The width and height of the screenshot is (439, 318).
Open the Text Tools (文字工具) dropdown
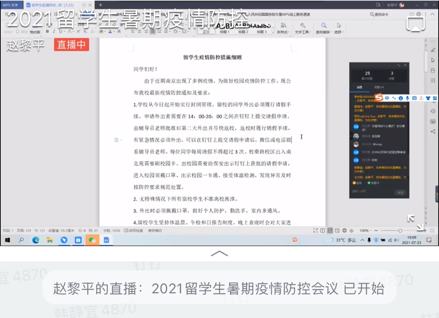(303, 28)
